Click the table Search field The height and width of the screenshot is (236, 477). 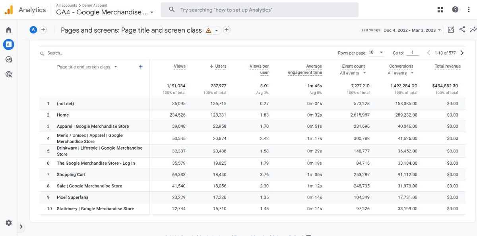[x=56, y=53]
